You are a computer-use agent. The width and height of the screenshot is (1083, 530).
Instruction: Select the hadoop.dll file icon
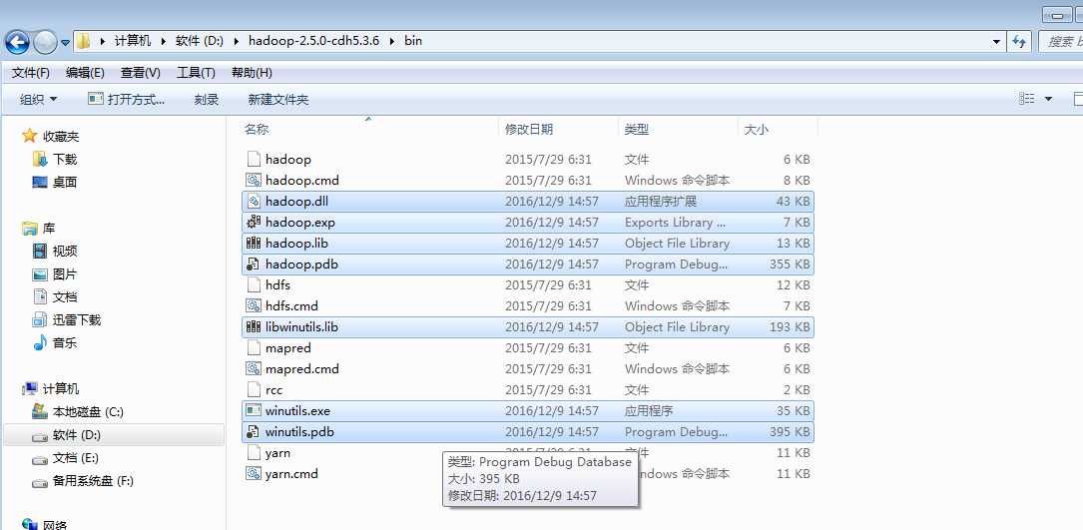[254, 201]
